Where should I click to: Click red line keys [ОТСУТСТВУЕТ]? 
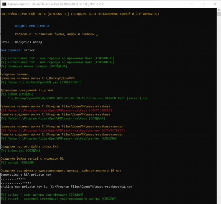click(x=56, y=110)
